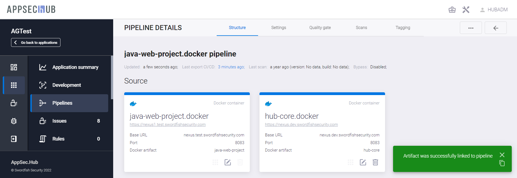Open the Scans tab

click(x=361, y=28)
